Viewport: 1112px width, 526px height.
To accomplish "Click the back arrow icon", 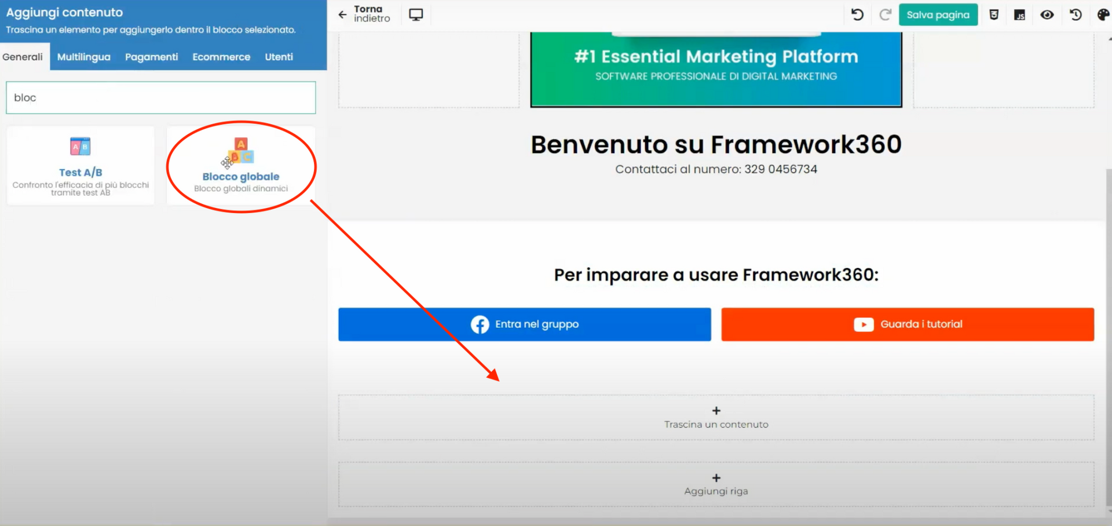I will click(342, 14).
